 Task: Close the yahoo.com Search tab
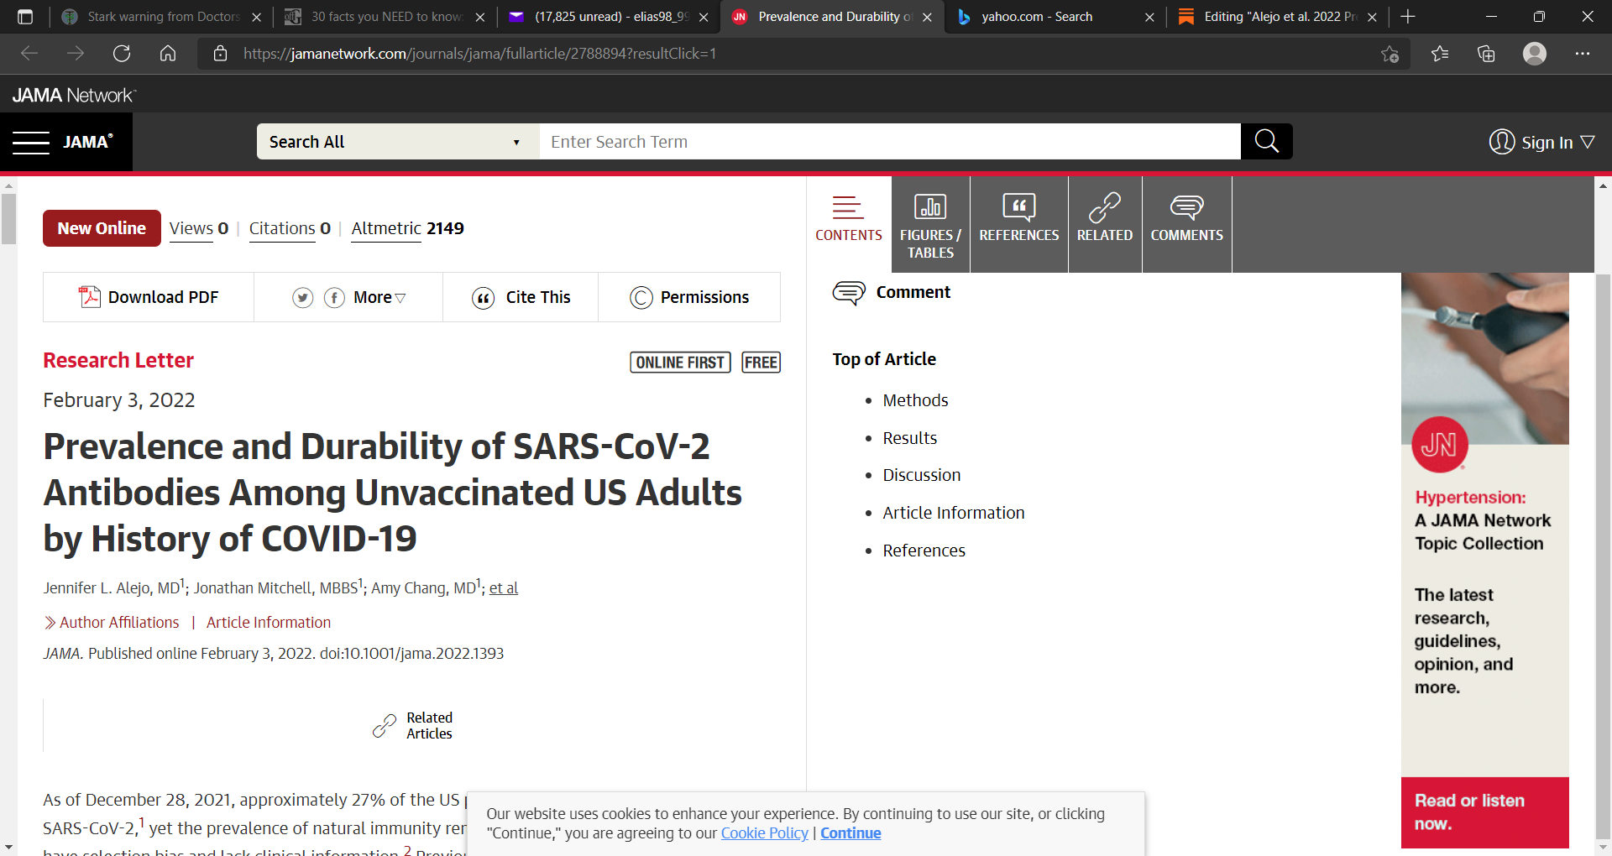tap(1149, 17)
